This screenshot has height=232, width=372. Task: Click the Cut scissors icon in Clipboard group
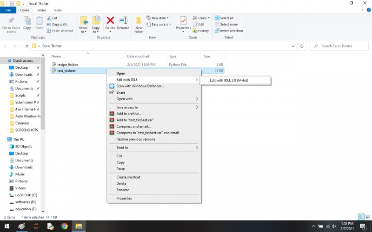pos(49,18)
